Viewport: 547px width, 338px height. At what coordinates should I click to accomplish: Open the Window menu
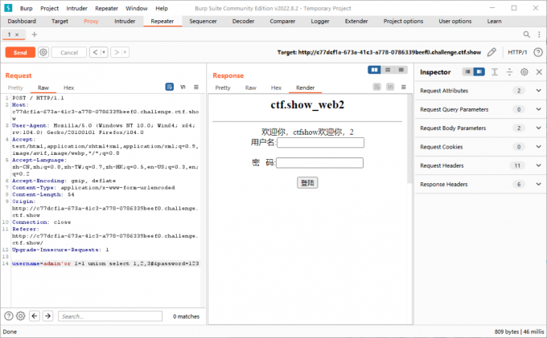click(137, 8)
